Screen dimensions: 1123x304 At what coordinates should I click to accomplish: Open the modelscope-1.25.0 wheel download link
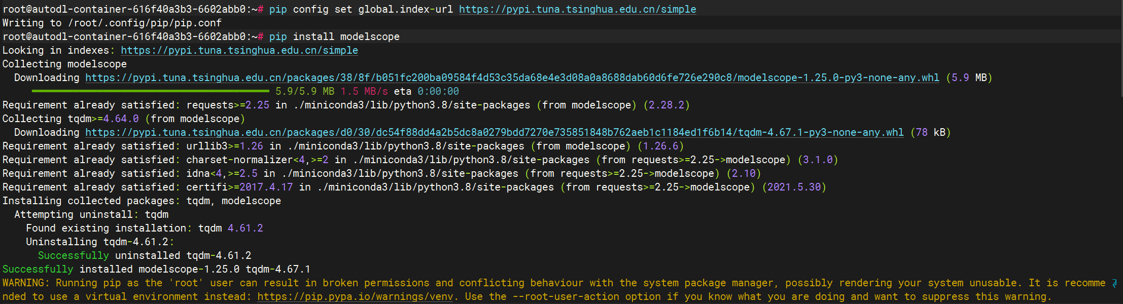click(x=512, y=78)
